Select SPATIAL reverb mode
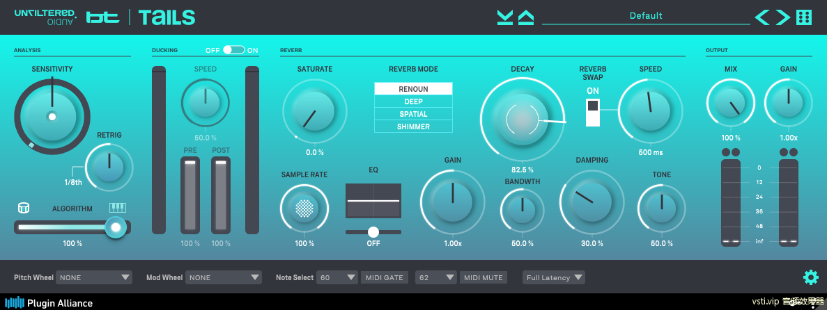 click(414, 114)
